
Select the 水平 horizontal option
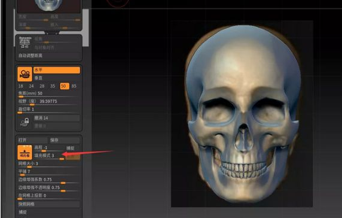[x=57, y=70]
